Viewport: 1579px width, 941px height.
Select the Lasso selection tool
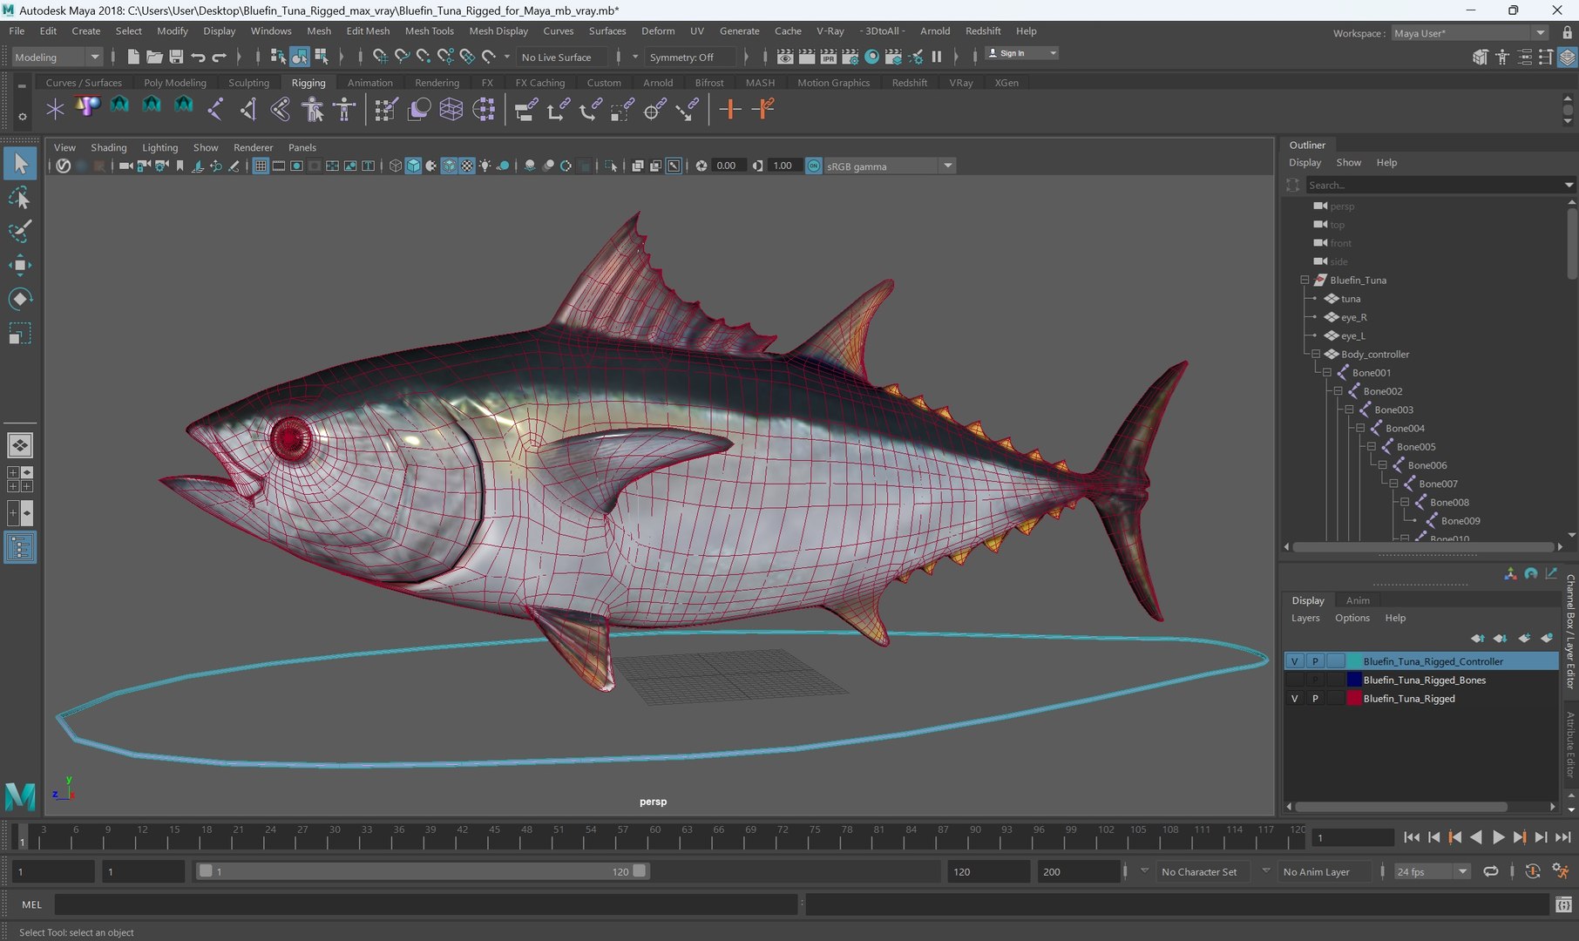click(19, 198)
